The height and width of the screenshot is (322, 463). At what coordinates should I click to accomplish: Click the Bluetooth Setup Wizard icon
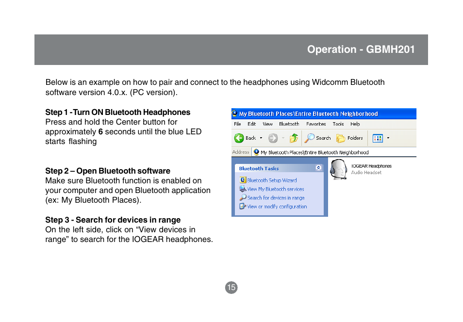pyautogui.click(x=243, y=180)
